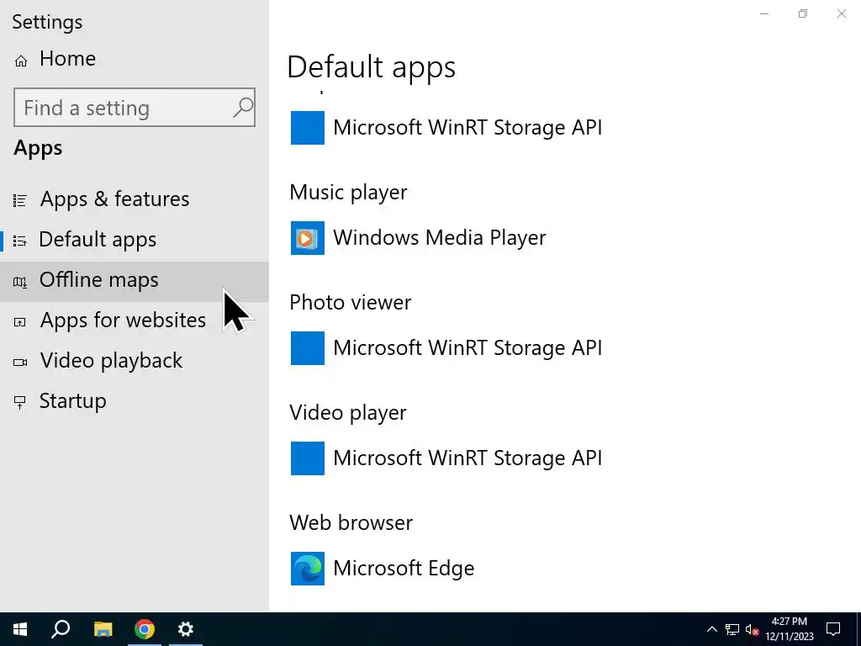This screenshot has height=646, width=861.
Task: Open the notification center
Action: click(x=833, y=629)
